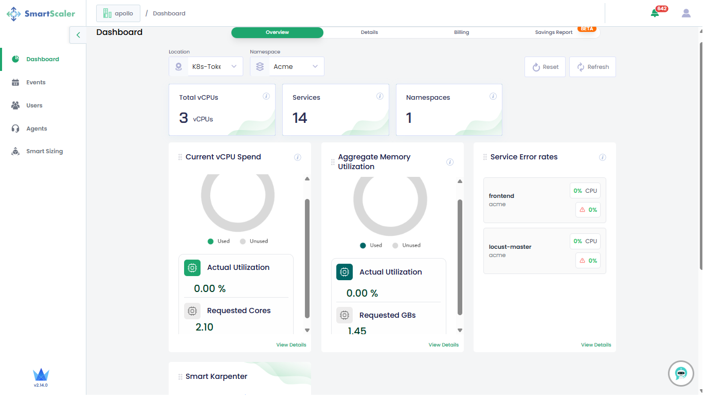Collapse the sidebar with the chevron button
Viewport: 706px width, 401px height.
click(x=78, y=35)
